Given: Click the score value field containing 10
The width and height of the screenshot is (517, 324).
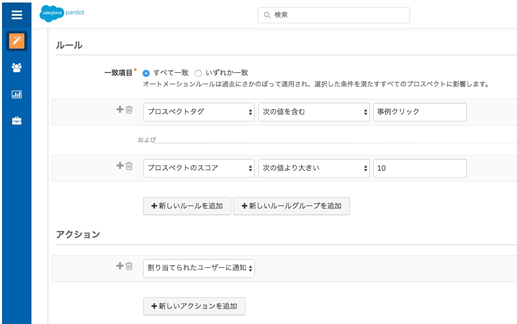Looking at the screenshot, I should (420, 169).
